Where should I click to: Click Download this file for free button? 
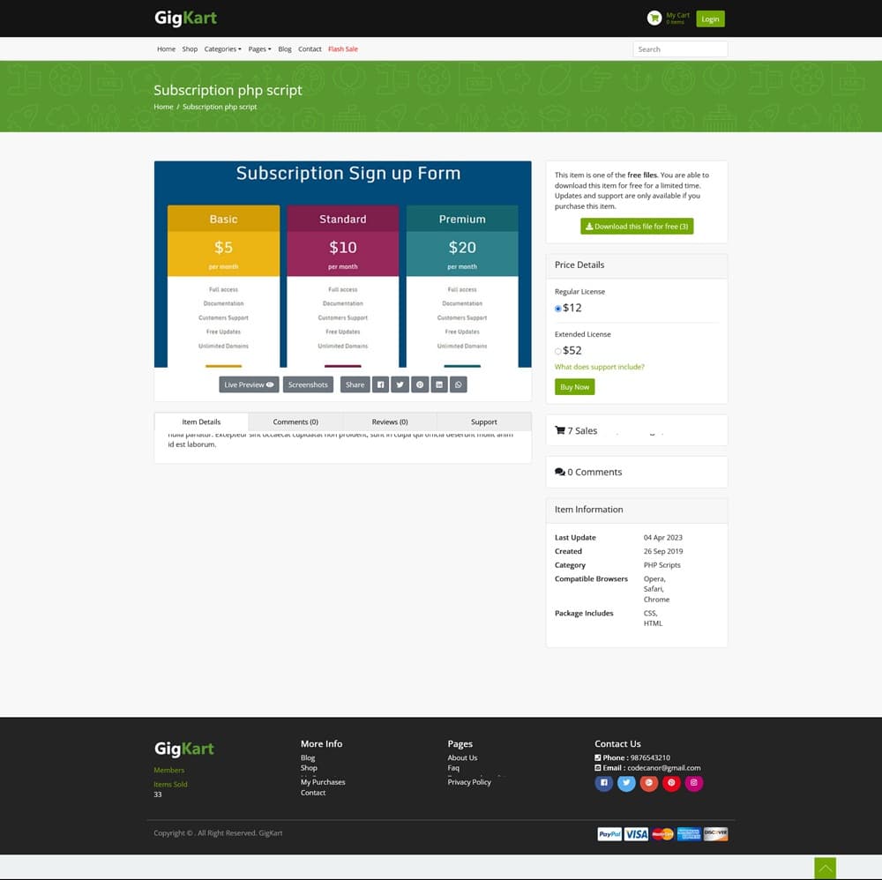pyautogui.click(x=637, y=227)
